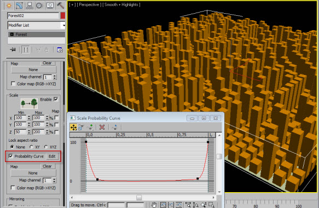This screenshot has height=208, width=319.
Task: Click the Pin Stack icon
Action: (13, 49)
